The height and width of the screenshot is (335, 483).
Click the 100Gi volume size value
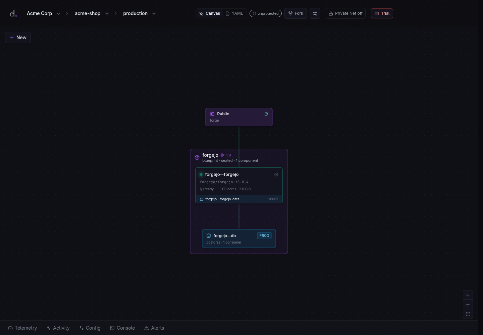(273, 199)
